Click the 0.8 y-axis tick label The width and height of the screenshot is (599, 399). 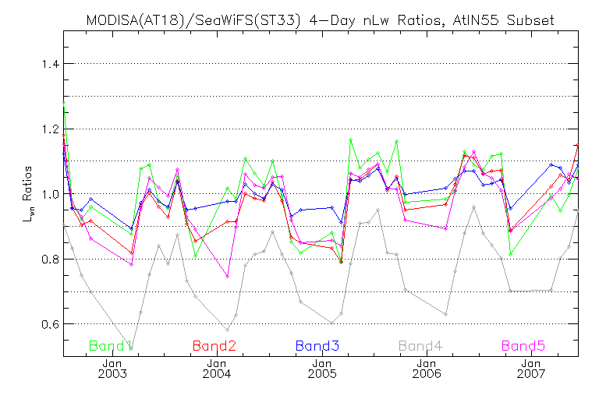click(x=51, y=260)
